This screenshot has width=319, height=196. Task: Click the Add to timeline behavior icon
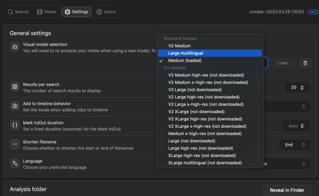click(x=15, y=106)
